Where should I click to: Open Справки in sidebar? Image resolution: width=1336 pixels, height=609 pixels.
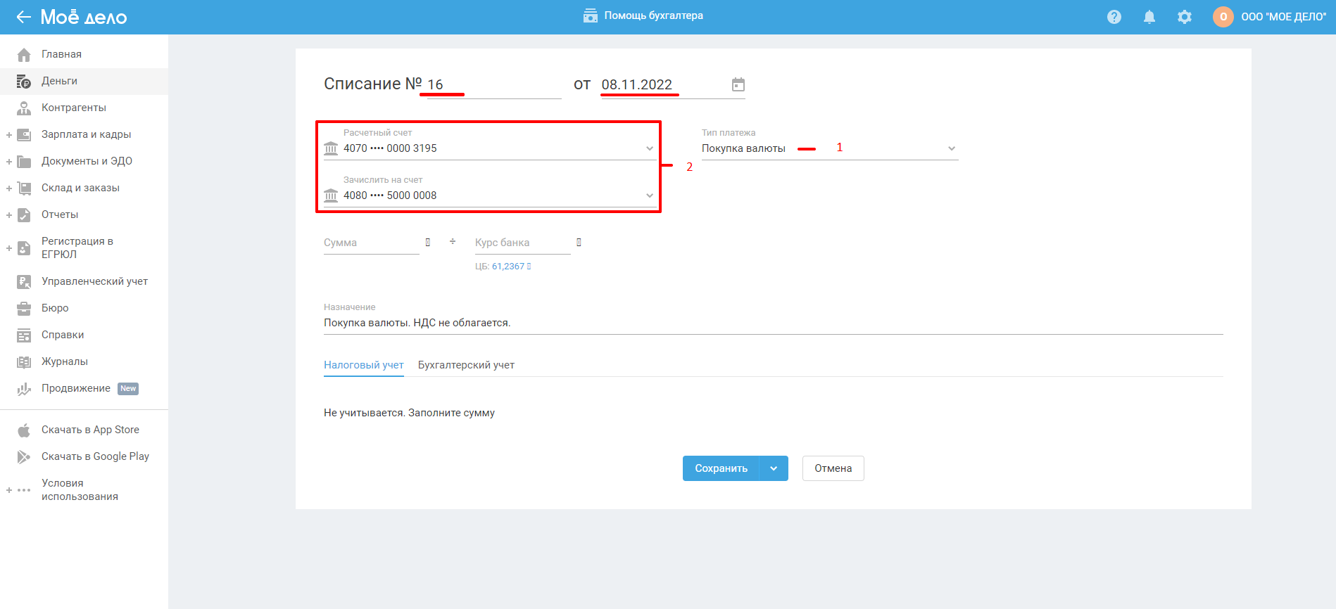(x=63, y=335)
